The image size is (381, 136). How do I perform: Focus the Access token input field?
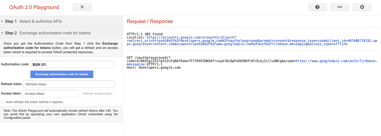[x=50, y=93]
